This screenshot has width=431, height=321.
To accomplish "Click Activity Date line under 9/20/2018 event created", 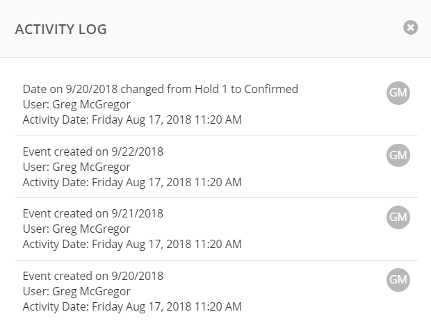I will click(x=132, y=306).
